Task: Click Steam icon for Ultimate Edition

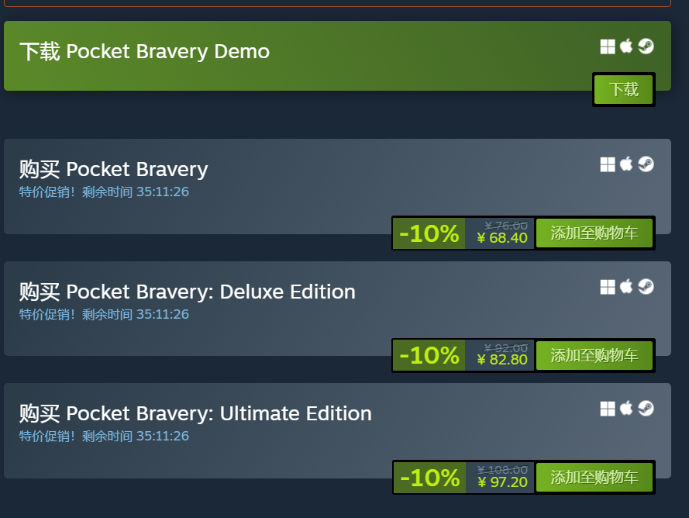Action: [646, 408]
